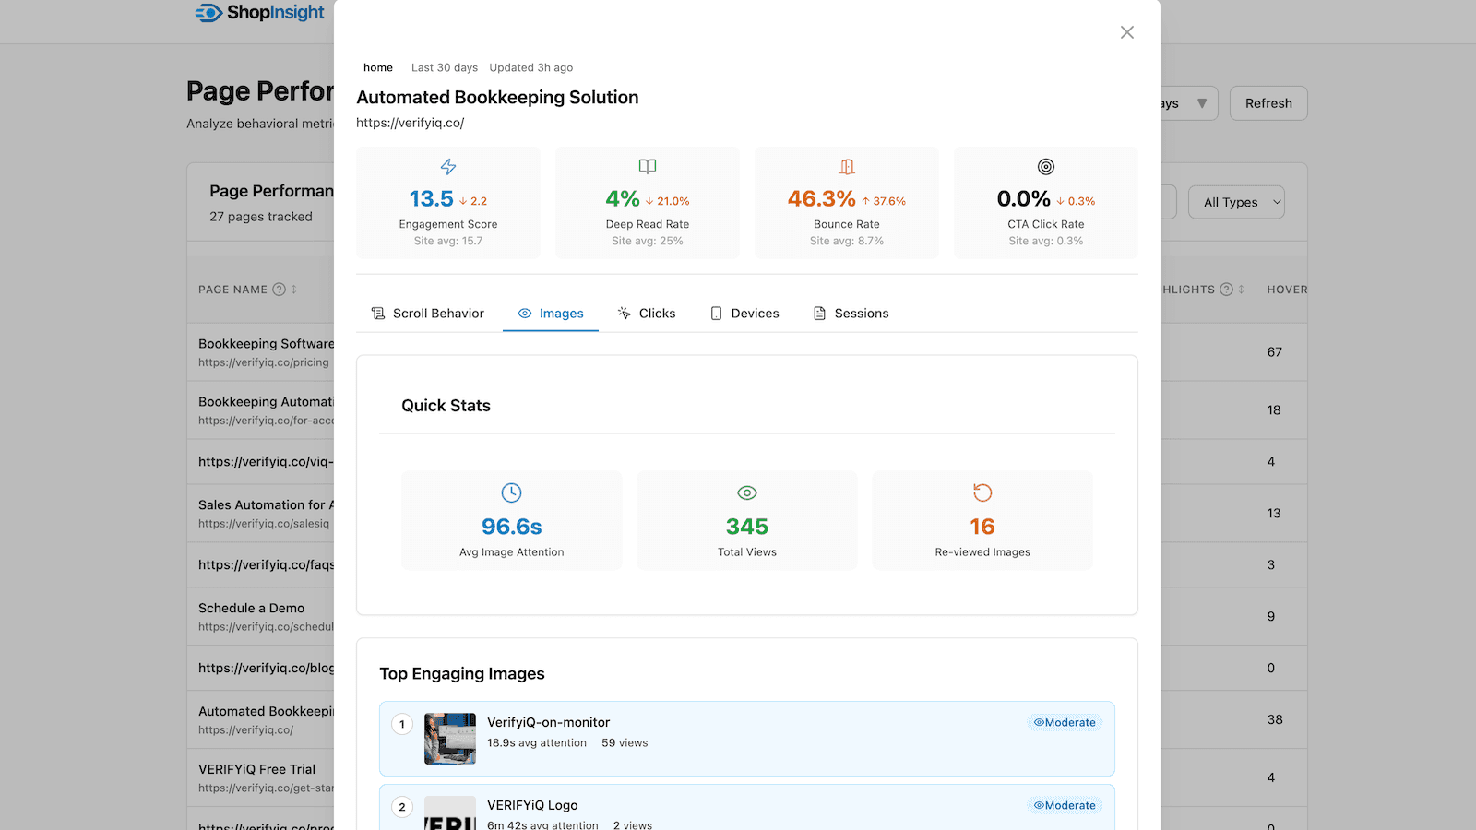Click the Re-viewed Images loop icon
The height and width of the screenshot is (830, 1476).
click(x=982, y=492)
